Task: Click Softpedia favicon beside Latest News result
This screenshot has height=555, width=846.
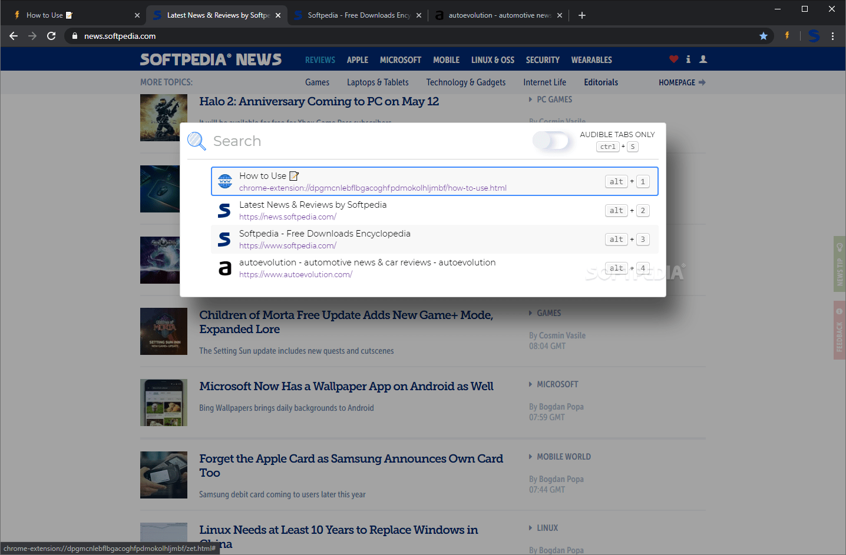Action: (224, 210)
